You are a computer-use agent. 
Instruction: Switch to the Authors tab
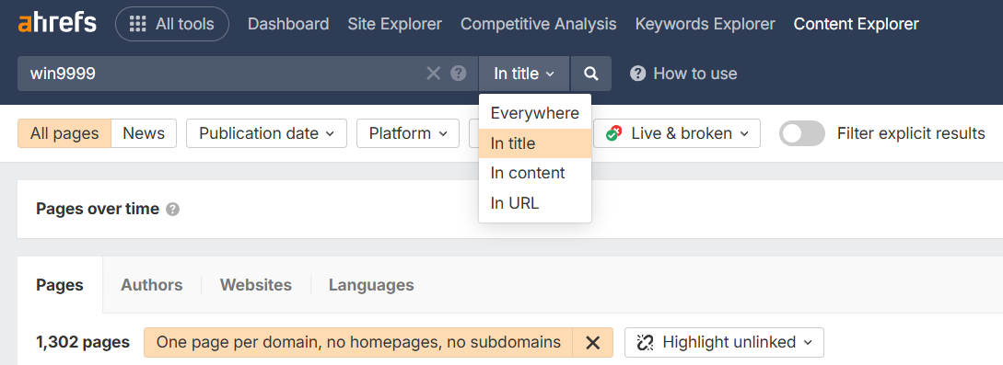point(152,285)
